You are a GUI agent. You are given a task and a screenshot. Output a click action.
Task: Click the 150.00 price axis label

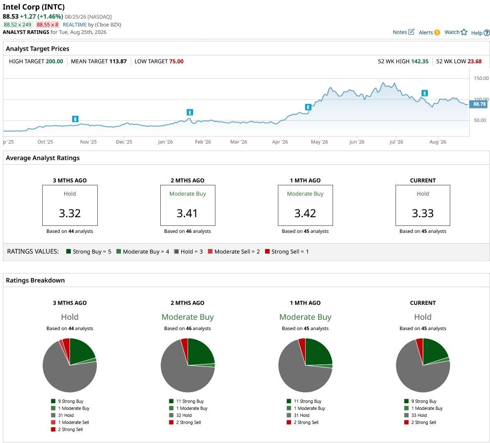click(x=481, y=78)
